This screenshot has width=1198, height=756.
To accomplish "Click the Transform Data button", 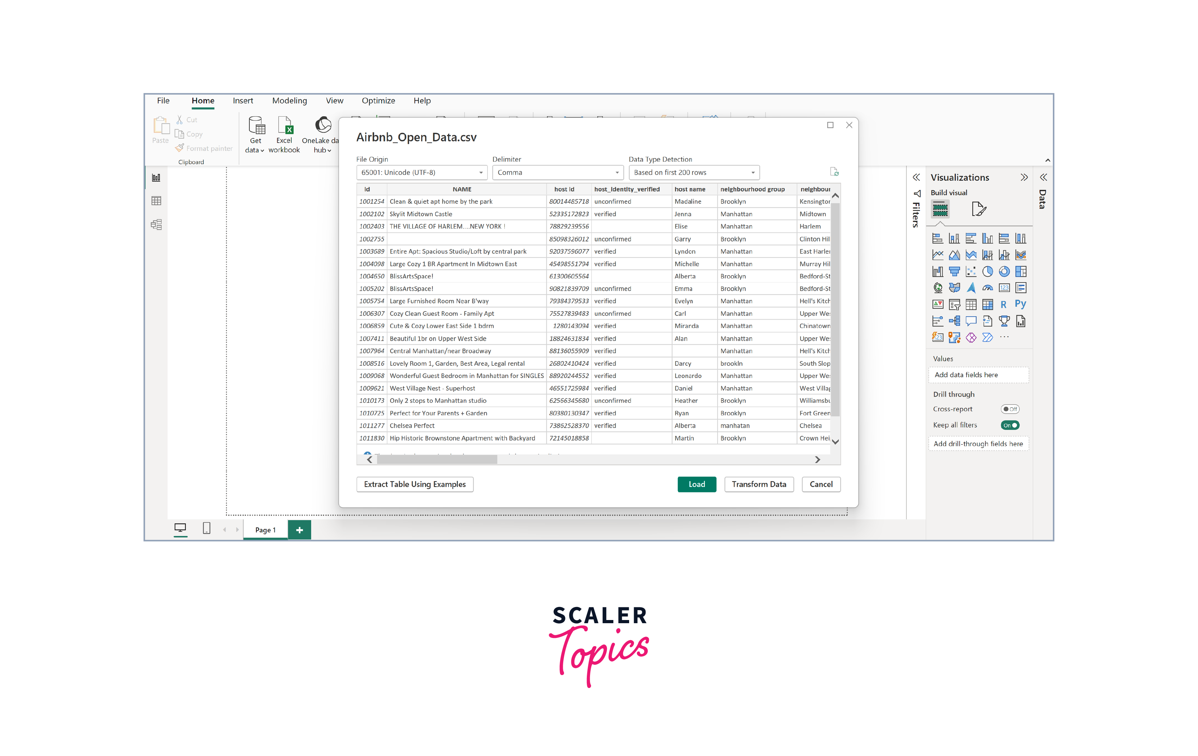I will coord(758,484).
